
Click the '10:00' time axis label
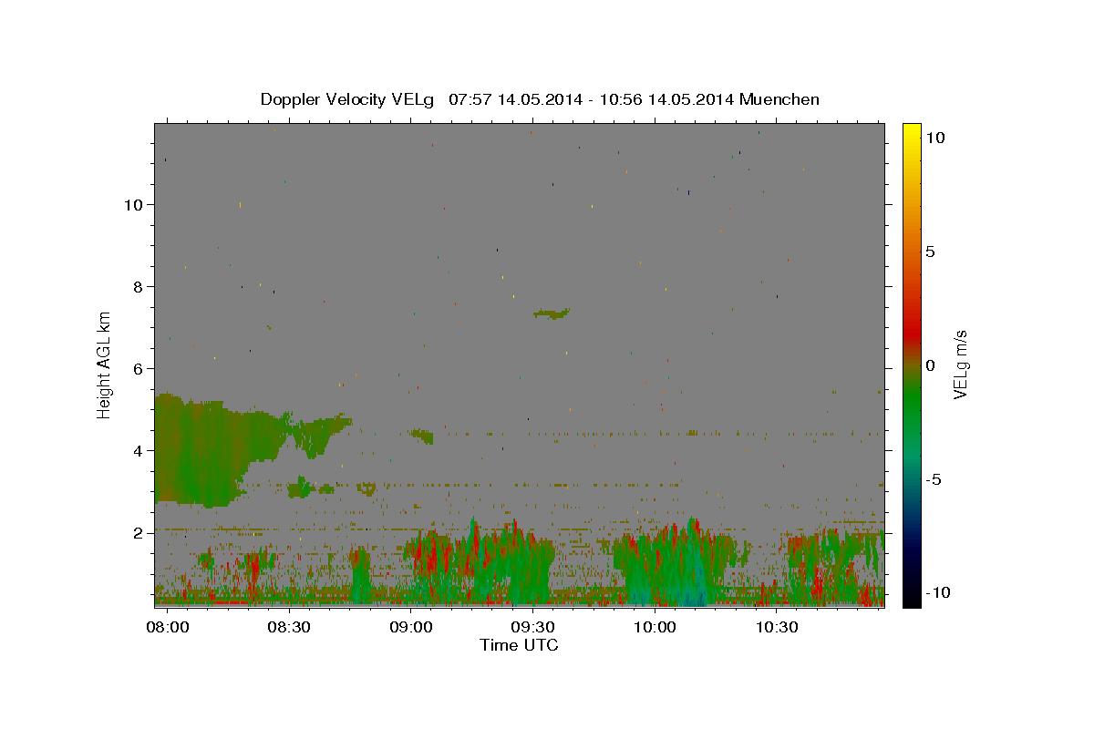(655, 628)
